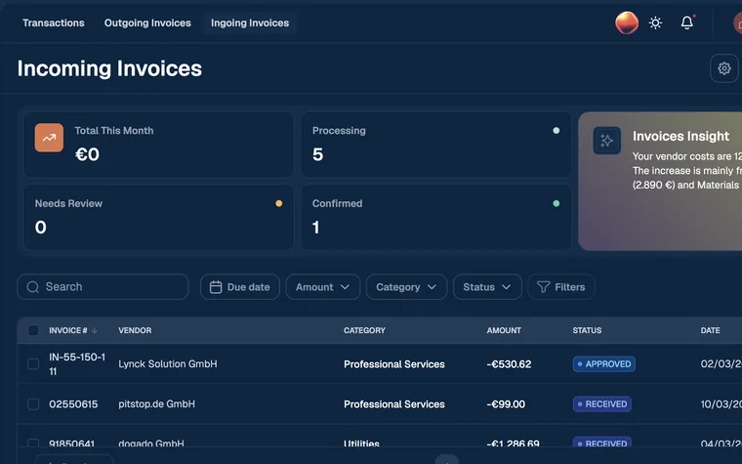Click RECEIVED badge for pitstop.de GmbH

pyautogui.click(x=602, y=403)
